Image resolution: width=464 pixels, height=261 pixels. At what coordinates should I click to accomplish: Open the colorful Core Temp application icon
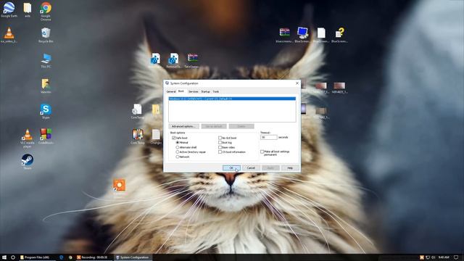pos(138,136)
